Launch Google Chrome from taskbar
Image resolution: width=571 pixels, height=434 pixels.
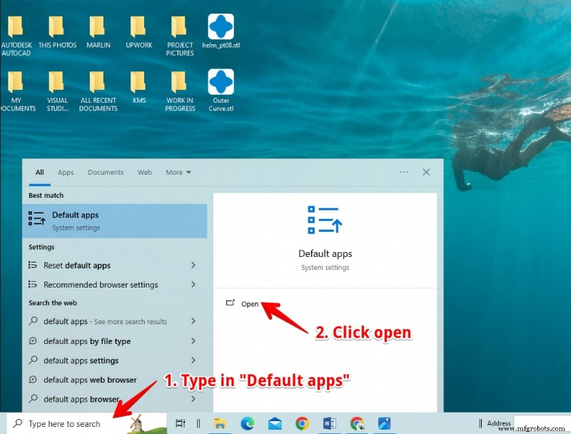pyautogui.click(x=302, y=423)
